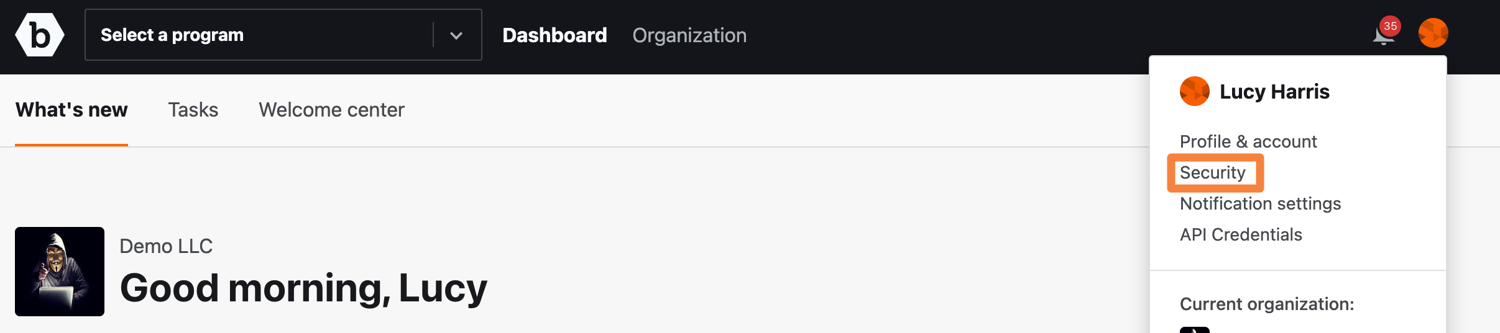Click Lucy Harris avatar in dropdown menu

pyautogui.click(x=1194, y=91)
